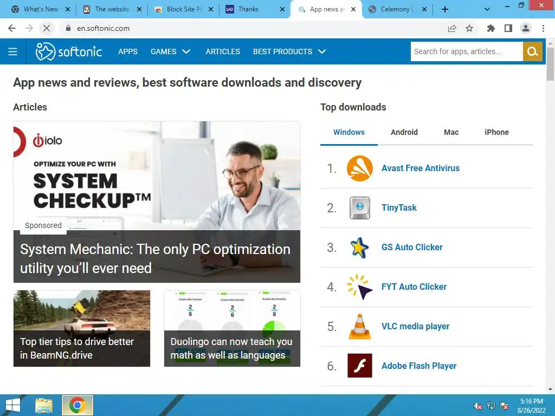The width and height of the screenshot is (555, 416).
Task: Open the APPS menu item
Action: (x=128, y=51)
